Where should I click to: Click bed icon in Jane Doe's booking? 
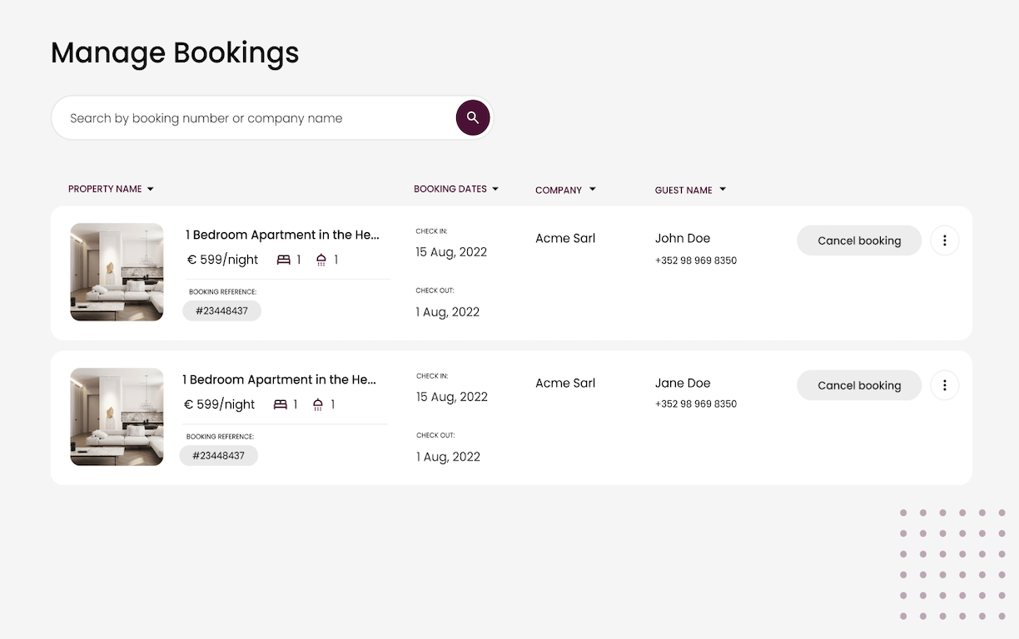281,405
